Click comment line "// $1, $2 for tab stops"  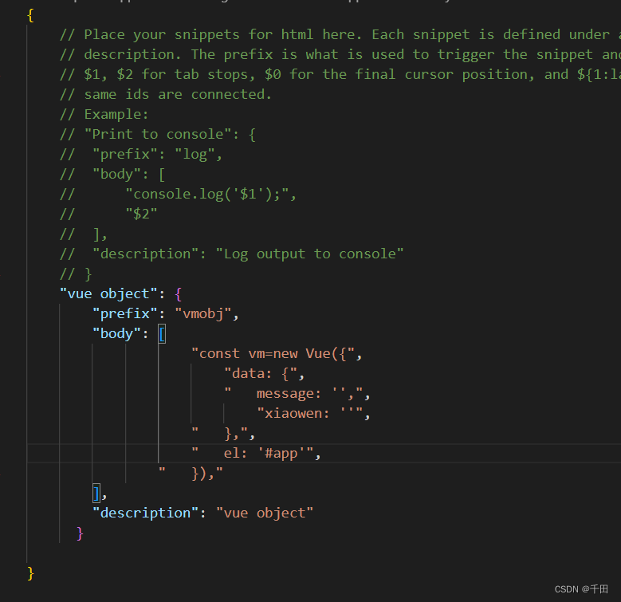tap(340, 74)
